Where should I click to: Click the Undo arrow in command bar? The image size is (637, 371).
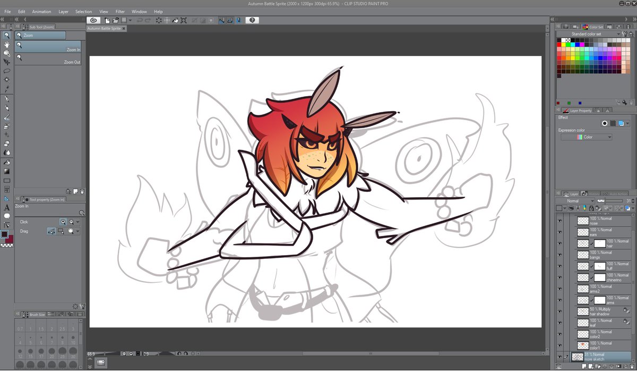(x=140, y=20)
